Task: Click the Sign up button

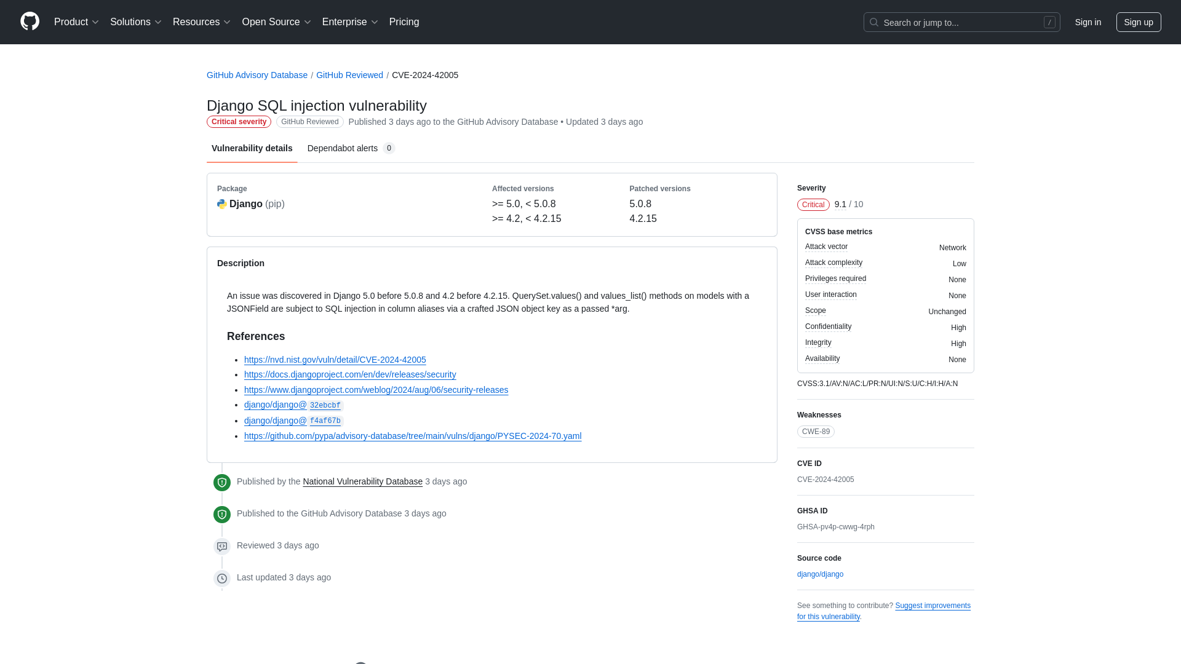Action: (1138, 22)
